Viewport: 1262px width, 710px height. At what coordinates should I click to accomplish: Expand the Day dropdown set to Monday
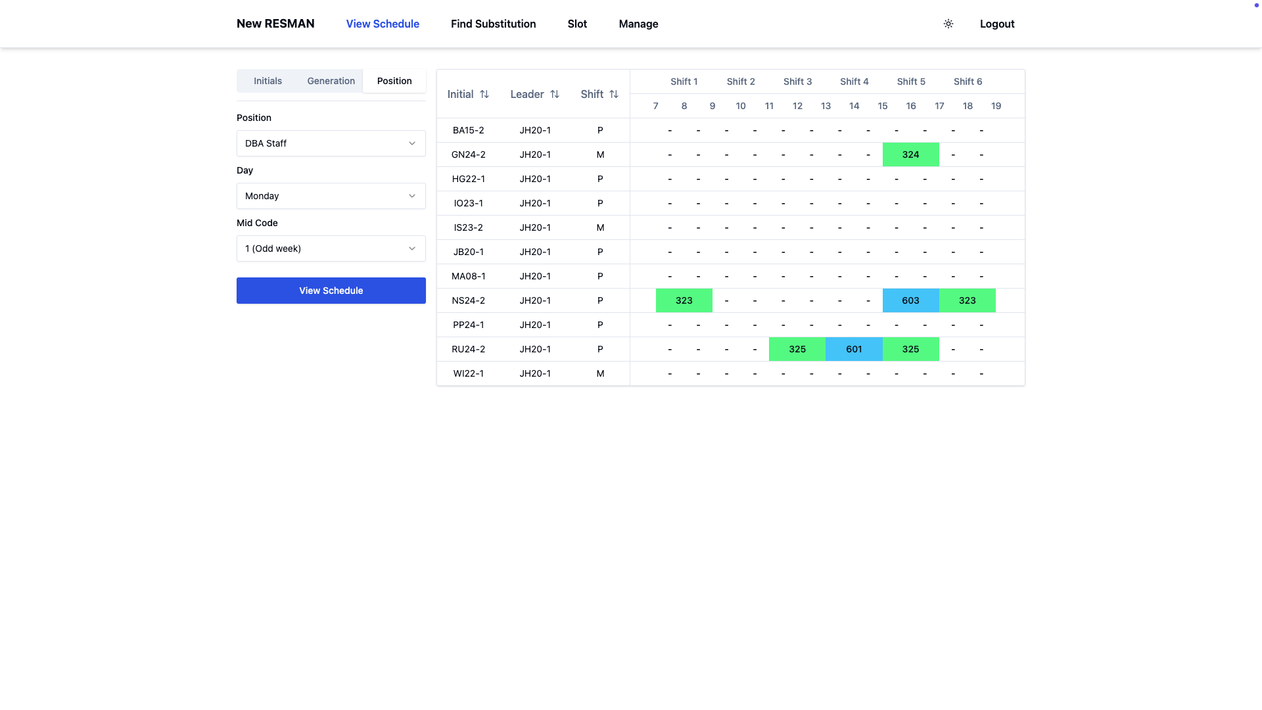(331, 196)
